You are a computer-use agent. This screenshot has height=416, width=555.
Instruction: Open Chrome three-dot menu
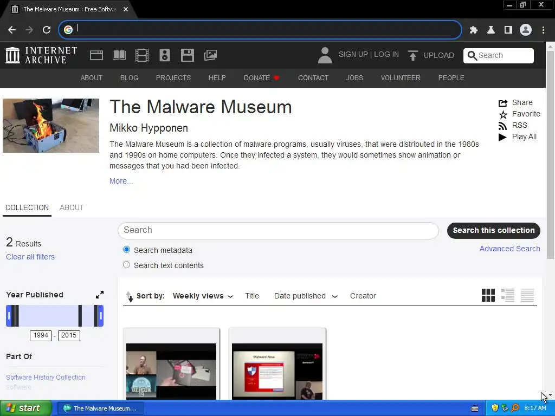[x=543, y=30]
